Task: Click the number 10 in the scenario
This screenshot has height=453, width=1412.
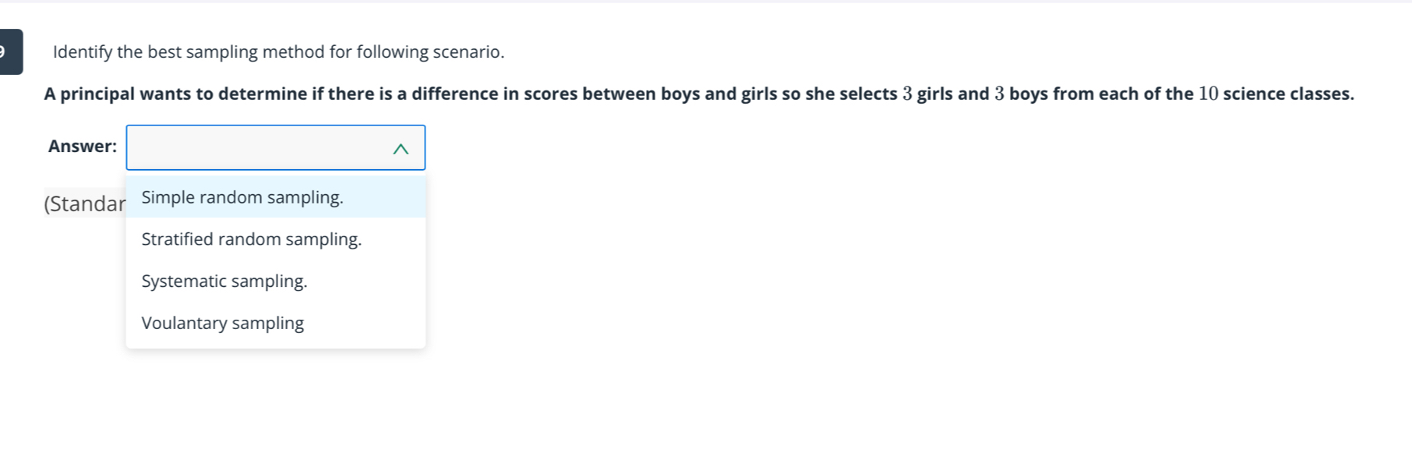Action: [1208, 94]
